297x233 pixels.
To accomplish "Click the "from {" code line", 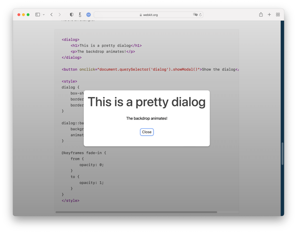I will point(77,159).
